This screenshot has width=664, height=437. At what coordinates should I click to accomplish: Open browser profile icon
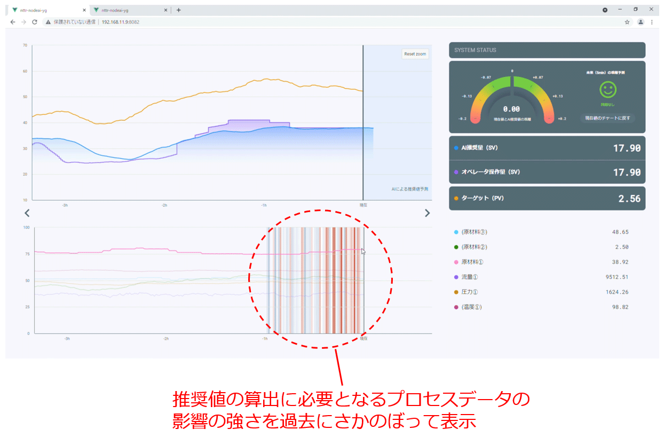coord(640,22)
